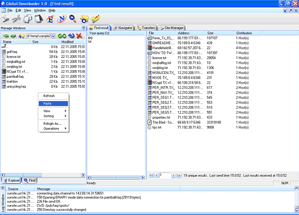Click the paste clipboard toolbar icon
This screenshot has width=299, height=215.
coord(39,19)
